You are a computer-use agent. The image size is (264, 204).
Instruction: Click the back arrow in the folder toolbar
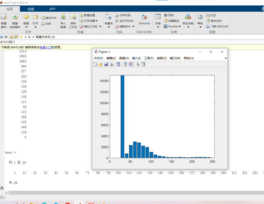2,37
